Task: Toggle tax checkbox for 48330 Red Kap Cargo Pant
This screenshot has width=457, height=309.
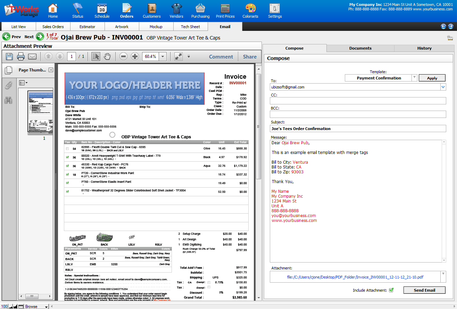Action: pos(67,166)
